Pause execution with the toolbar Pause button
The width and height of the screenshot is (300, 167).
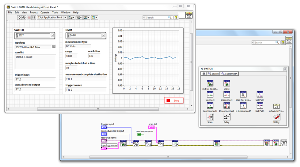coord(34,18)
